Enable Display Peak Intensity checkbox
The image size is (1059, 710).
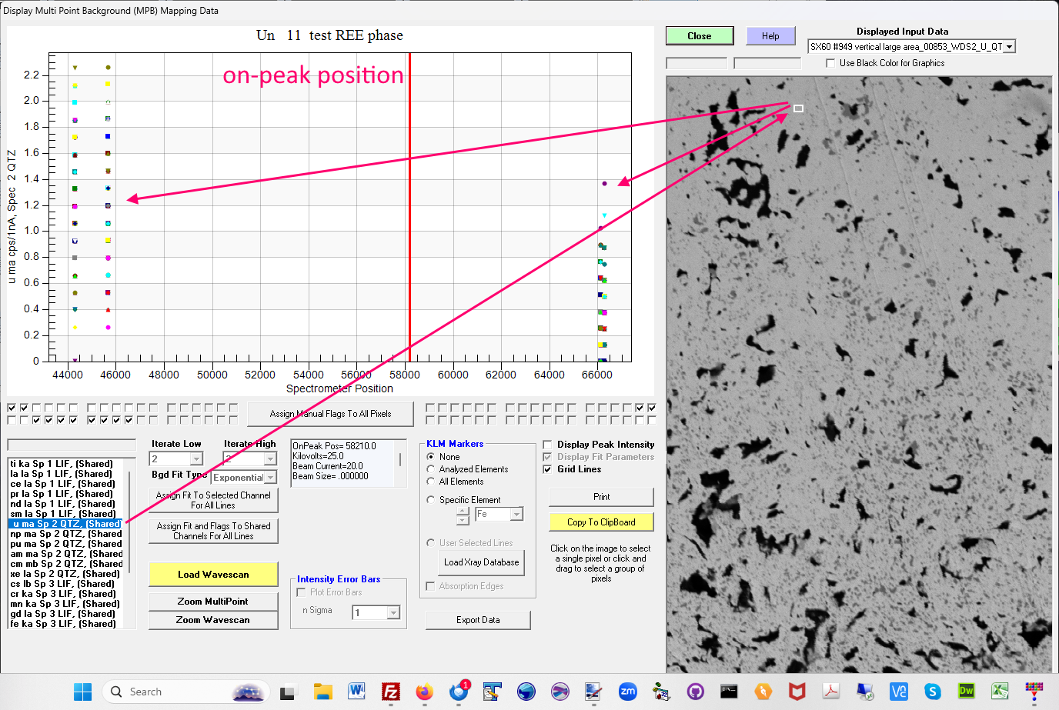point(547,445)
